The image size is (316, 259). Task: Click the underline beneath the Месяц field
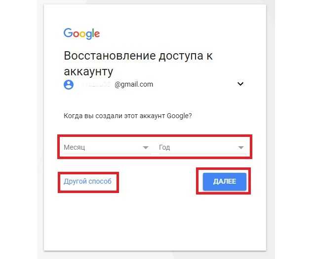tap(107, 154)
